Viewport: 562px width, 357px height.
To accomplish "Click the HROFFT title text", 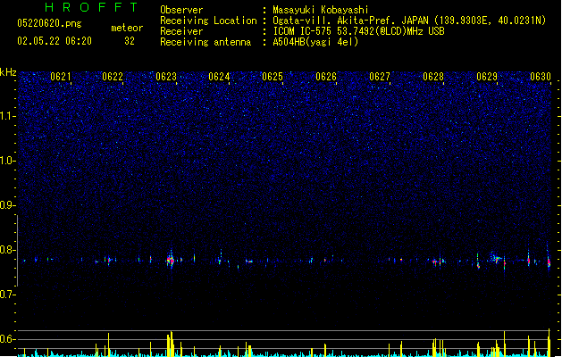I will point(92,7).
